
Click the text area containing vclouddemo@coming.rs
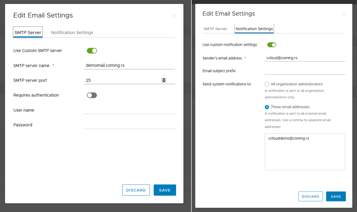305,152
